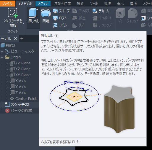
Task: Close the モデル browser panel
Action: click(x=15, y=39)
